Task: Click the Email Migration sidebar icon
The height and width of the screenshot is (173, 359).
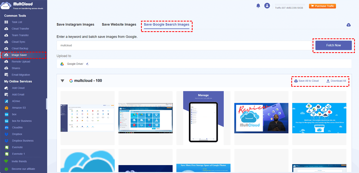Action: (6, 75)
